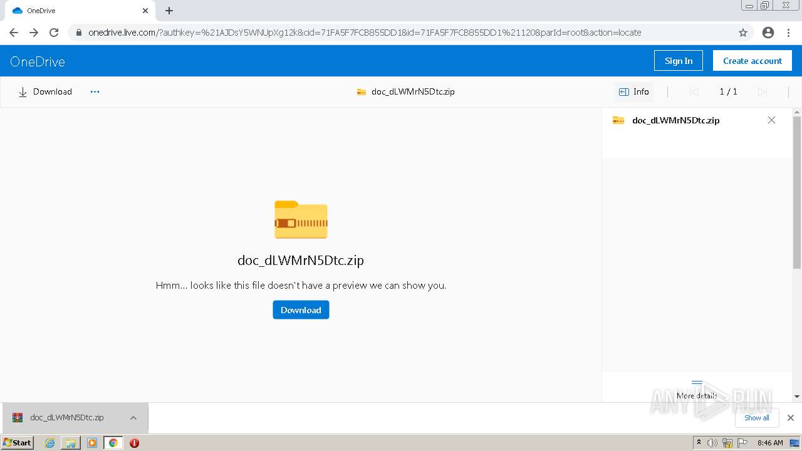The height and width of the screenshot is (451, 802).
Task: Toggle the Info pane button
Action: tap(634, 91)
